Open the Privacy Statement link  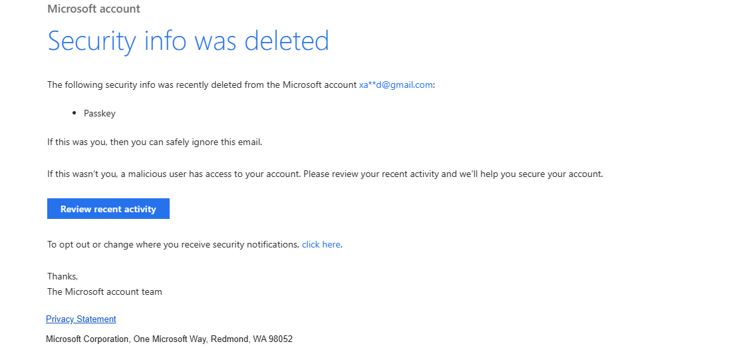81,319
